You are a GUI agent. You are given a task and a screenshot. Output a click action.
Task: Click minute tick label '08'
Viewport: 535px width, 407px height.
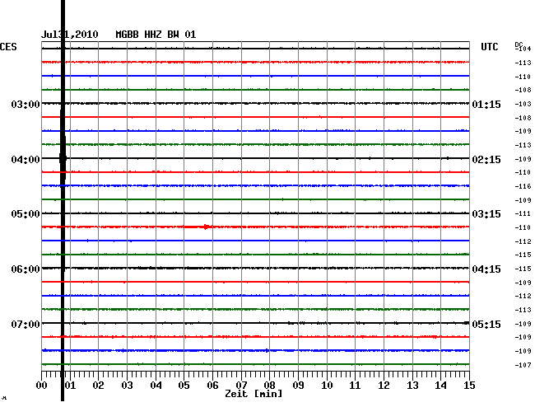[269, 386]
